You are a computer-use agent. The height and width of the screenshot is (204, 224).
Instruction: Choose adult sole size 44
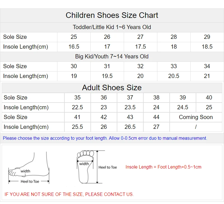click(156, 117)
